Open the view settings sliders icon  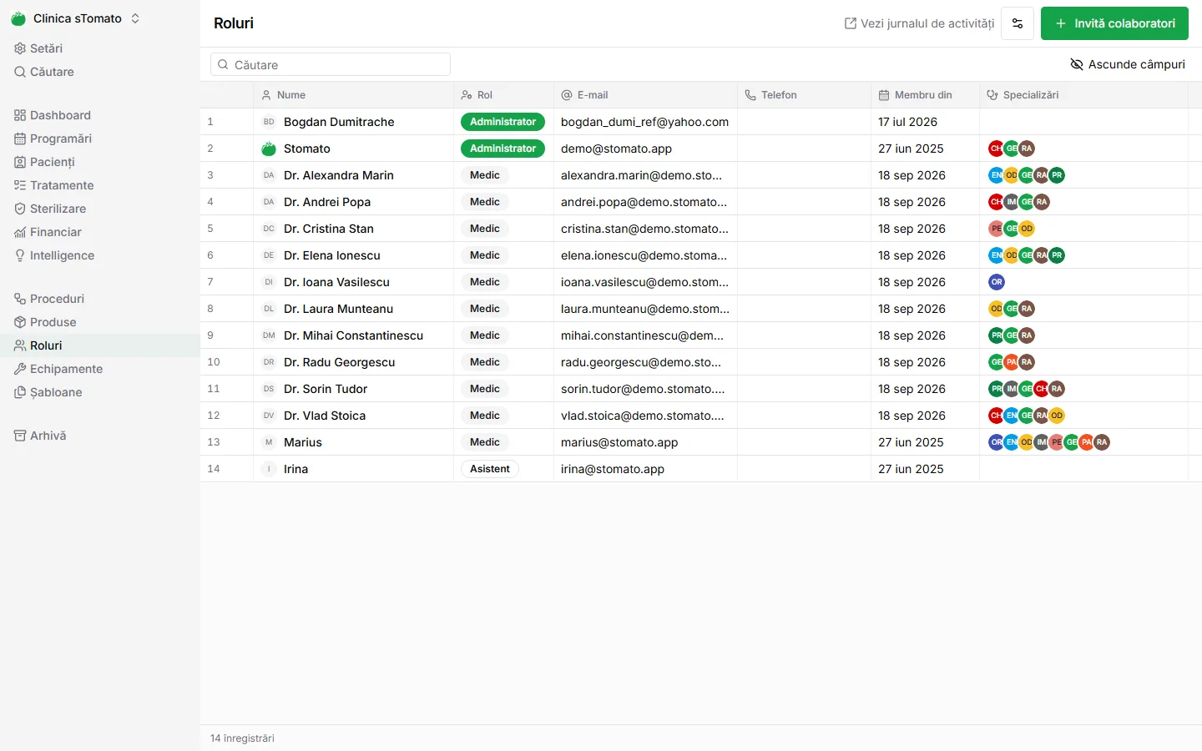(x=1018, y=23)
